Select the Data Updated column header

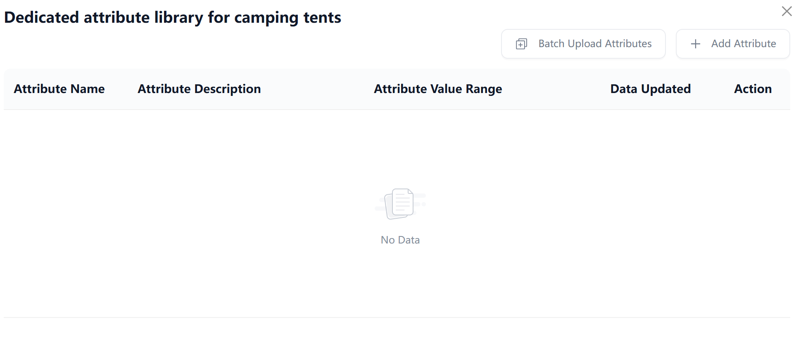(x=650, y=89)
